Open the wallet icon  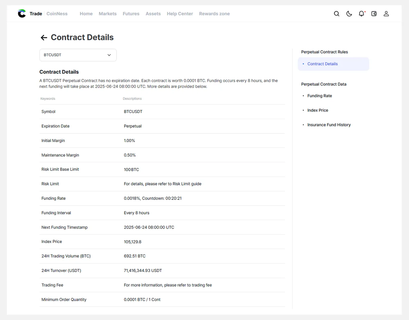point(374,14)
